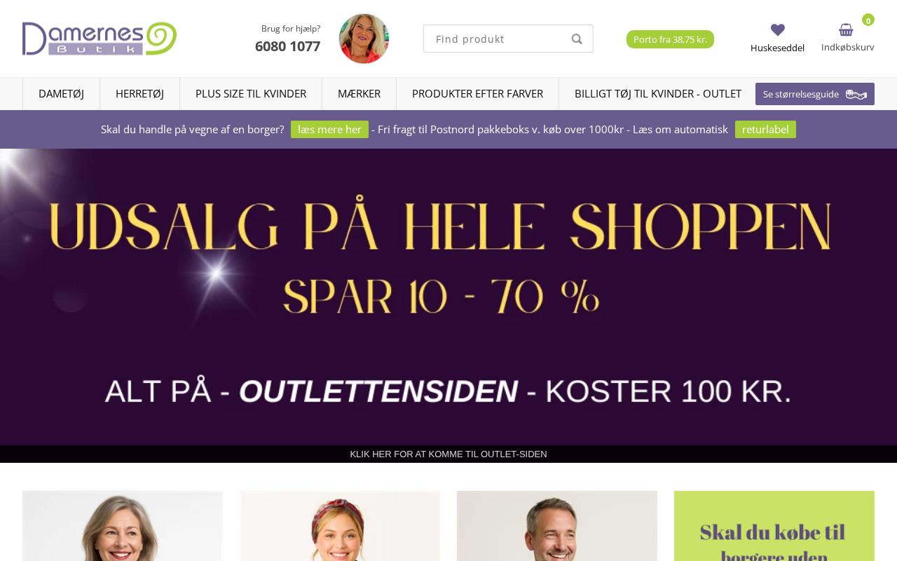
Task: Click the green returlabel button
Action: pos(765,129)
